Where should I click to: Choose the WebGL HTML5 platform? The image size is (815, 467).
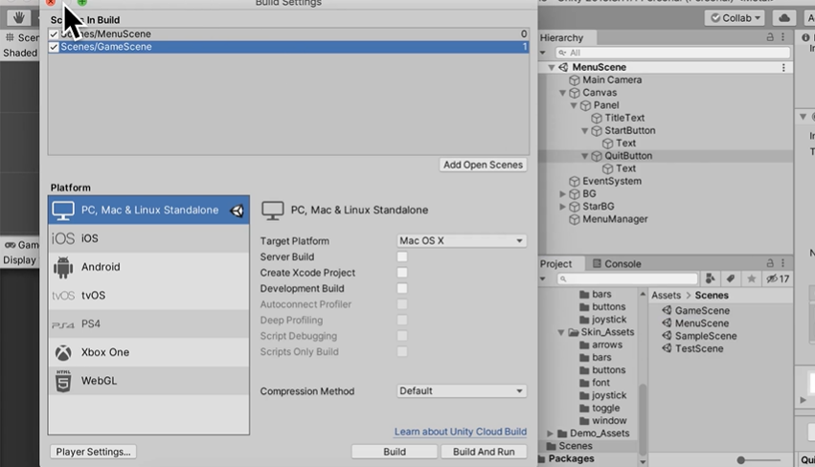coord(148,381)
